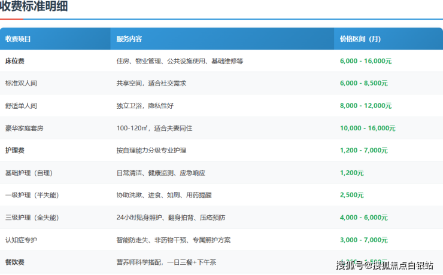This screenshot has height=275, width=443.
Task: Select the 价格区间（月） column header
Action: point(360,39)
